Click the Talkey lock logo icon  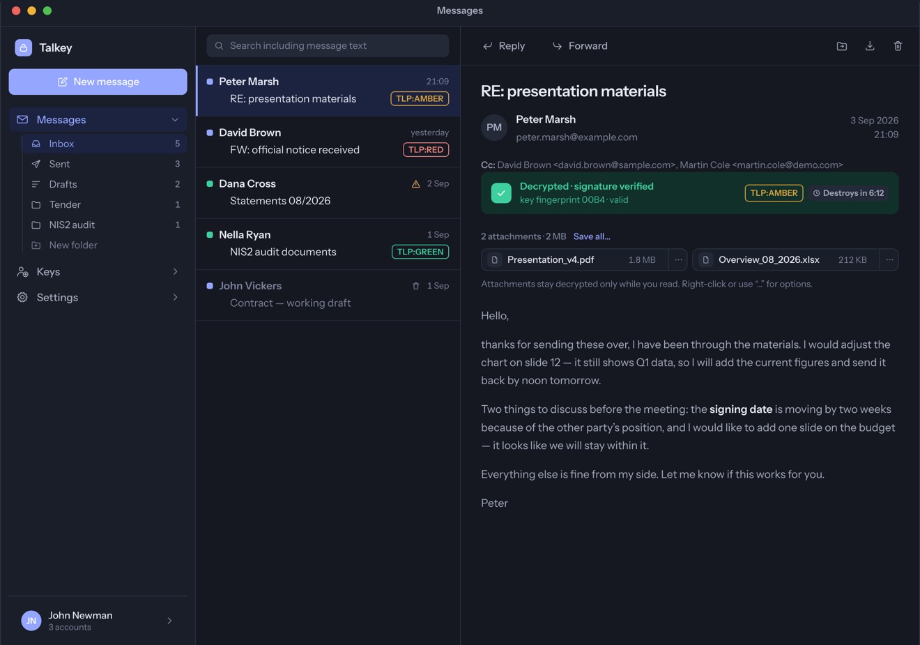pyautogui.click(x=24, y=47)
